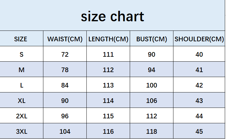Select the SHOULDER(CM) column header
The image size is (226, 139).
pos(199,39)
